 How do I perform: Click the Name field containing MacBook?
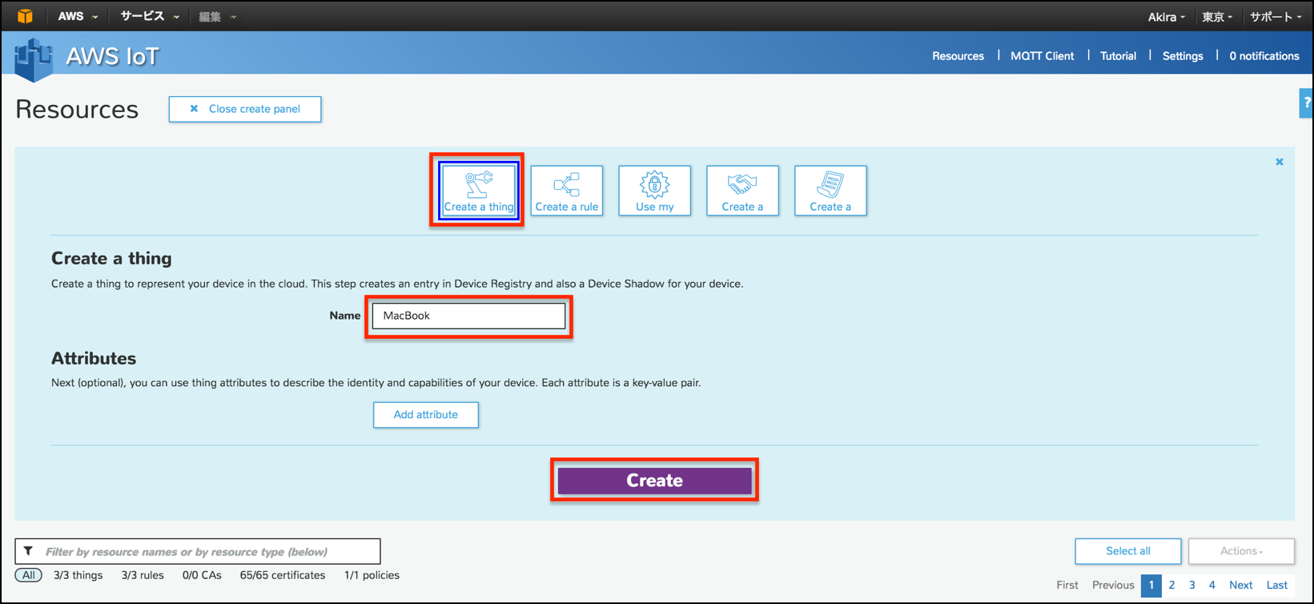(468, 316)
